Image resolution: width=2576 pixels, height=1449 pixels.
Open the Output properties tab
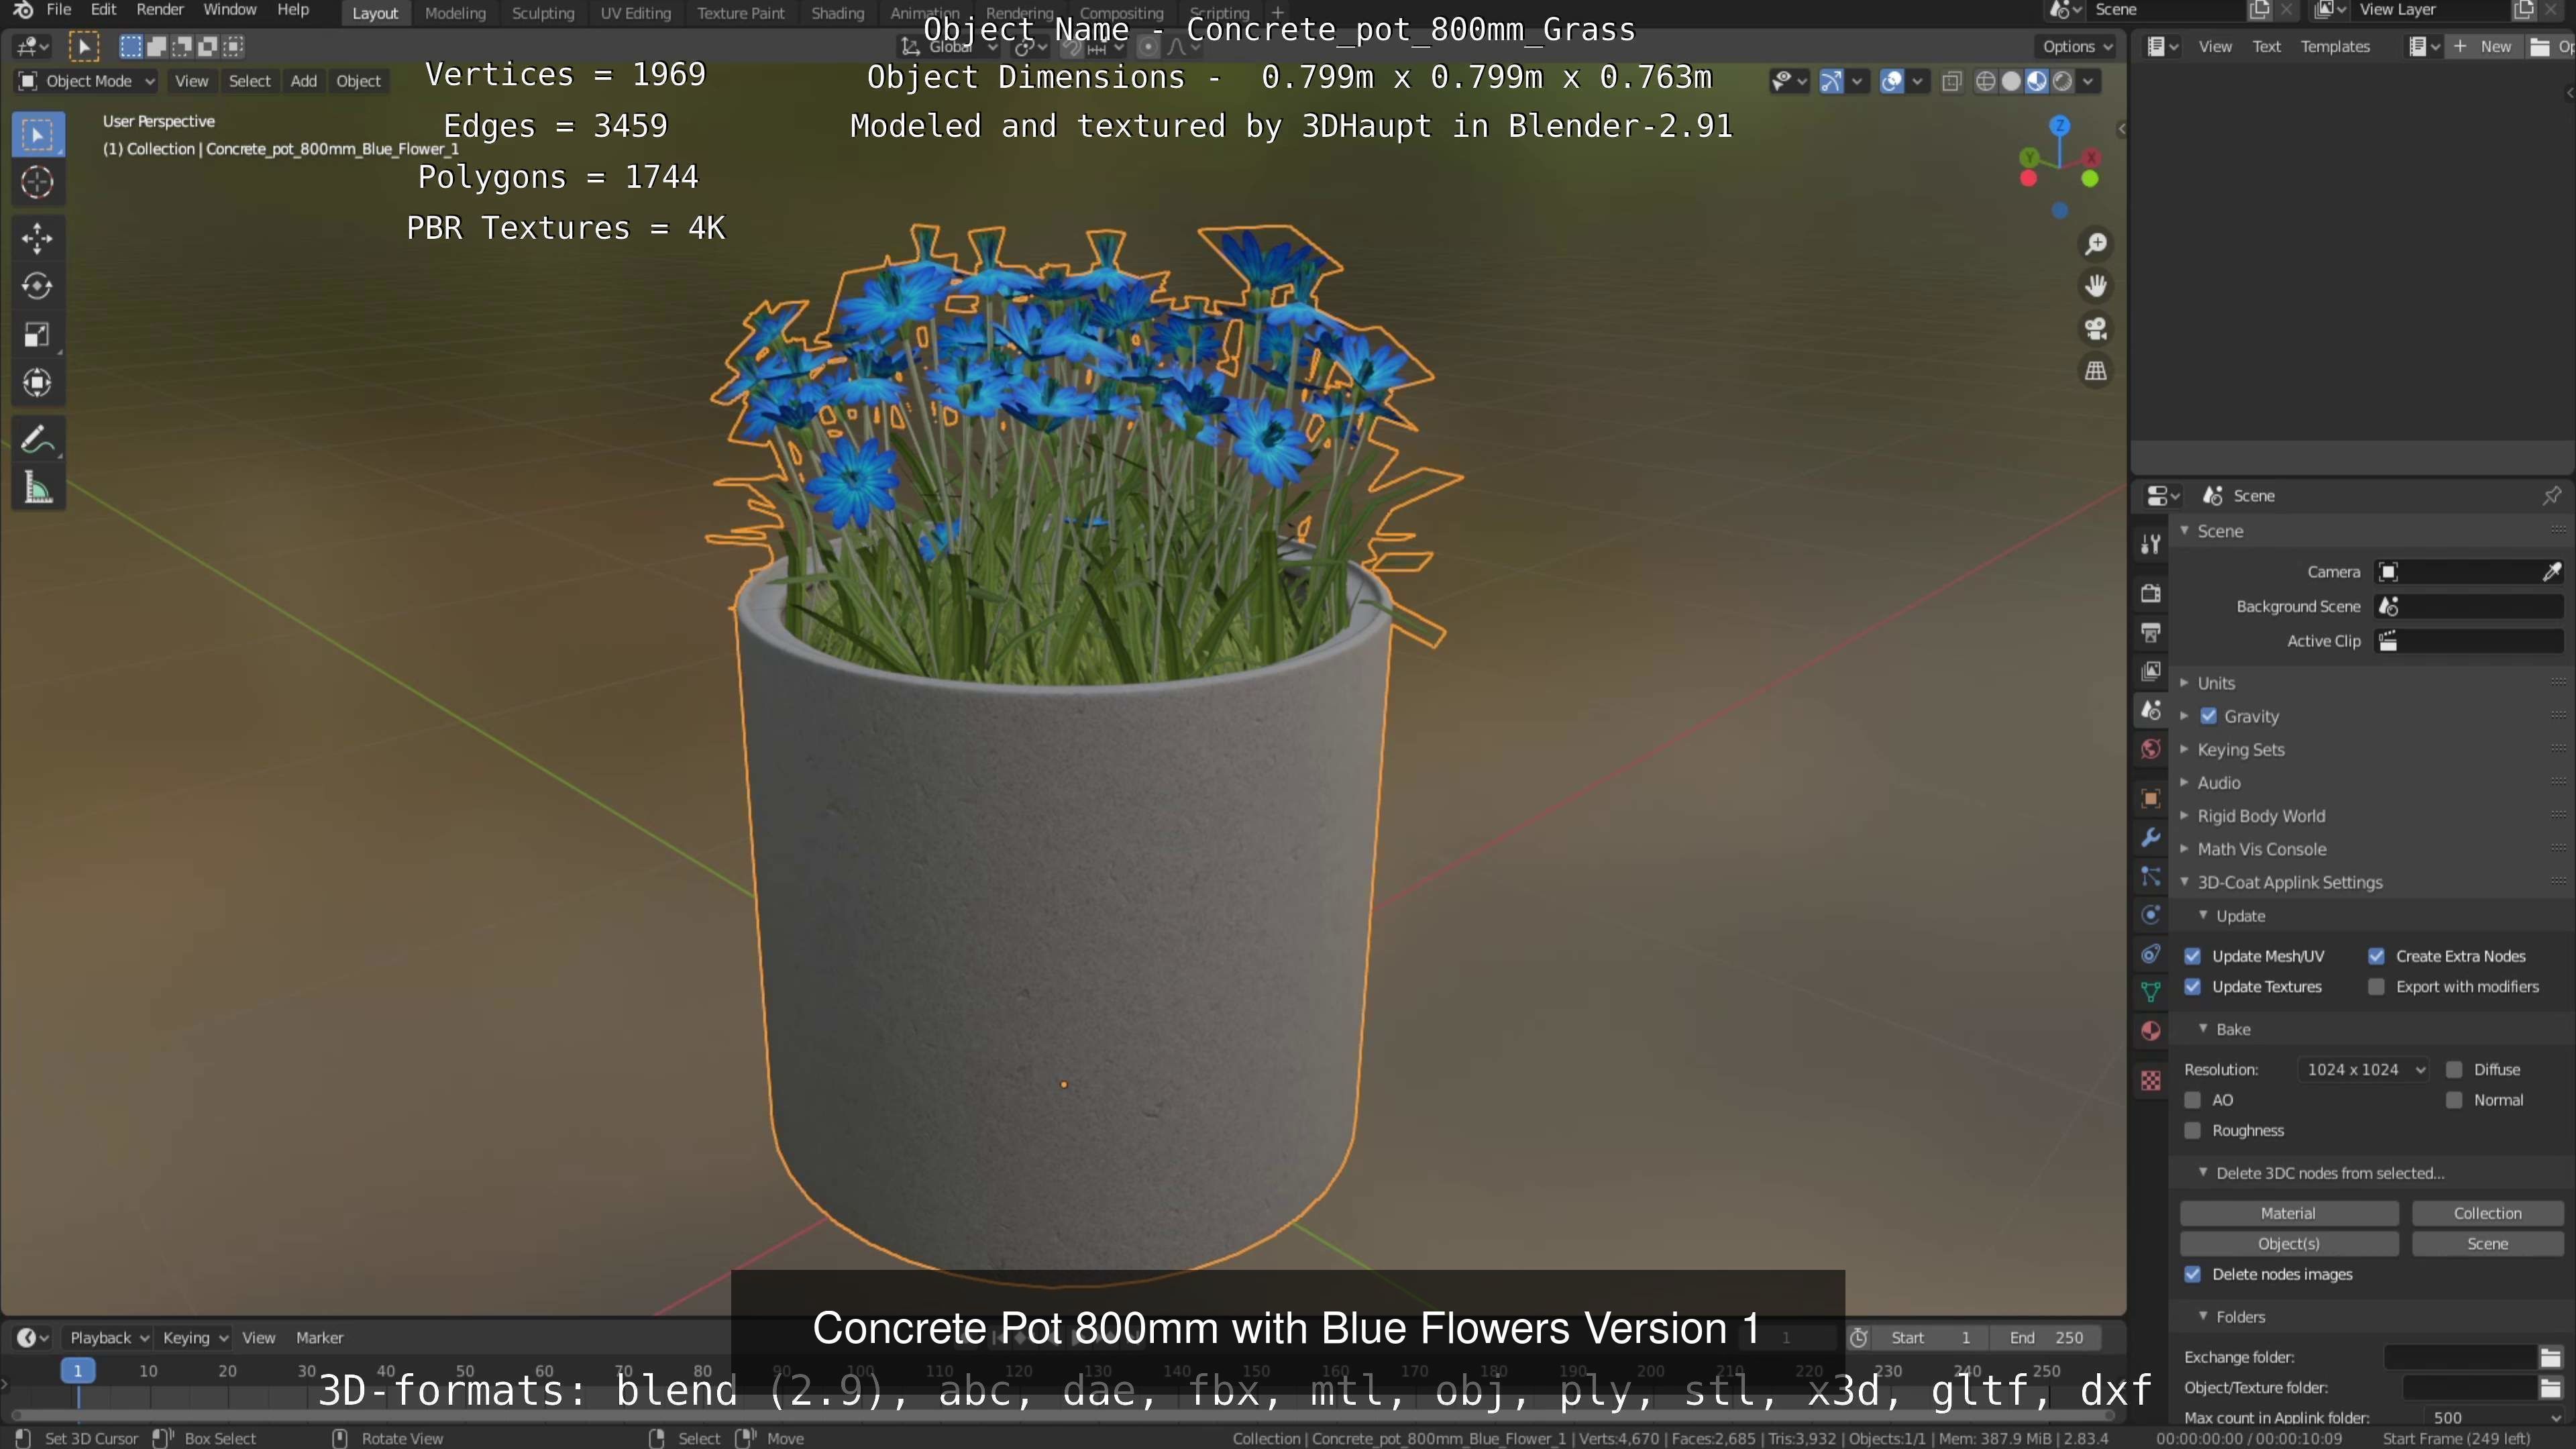(x=2150, y=632)
